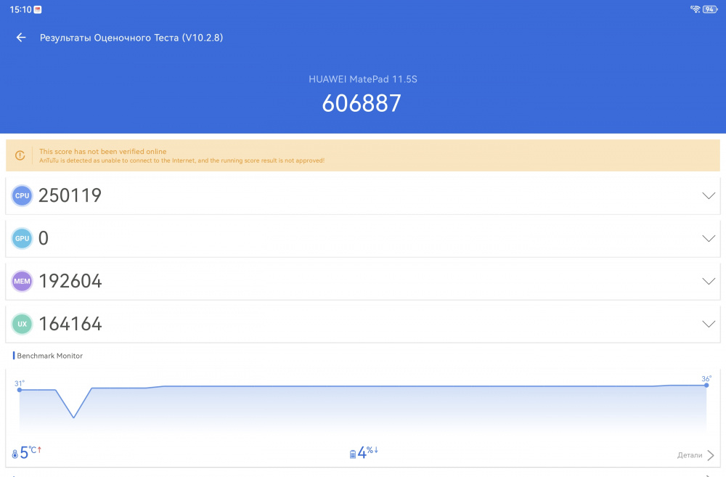Expand the MEM score row chevron
Viewport: 726px width, 477px height.
709,281
